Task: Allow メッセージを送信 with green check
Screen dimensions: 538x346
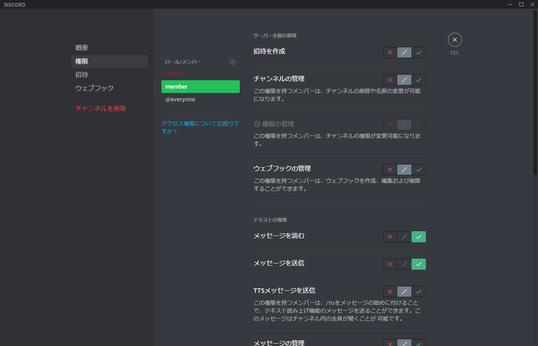Action: [419, 264]
